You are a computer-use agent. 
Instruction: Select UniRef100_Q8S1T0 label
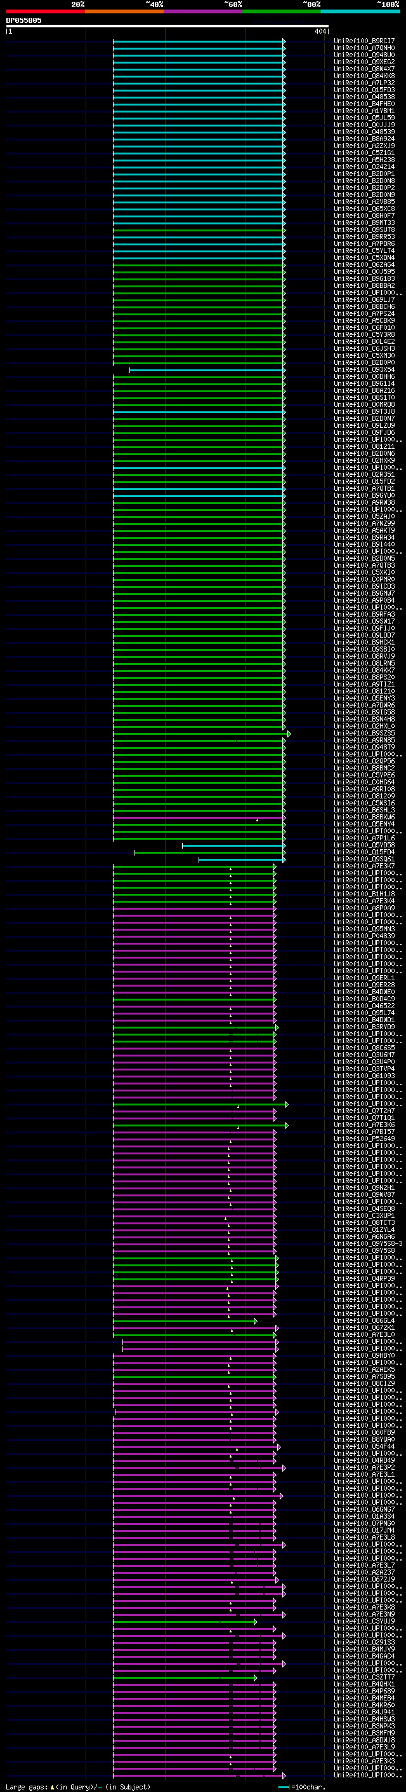(364, 397)
